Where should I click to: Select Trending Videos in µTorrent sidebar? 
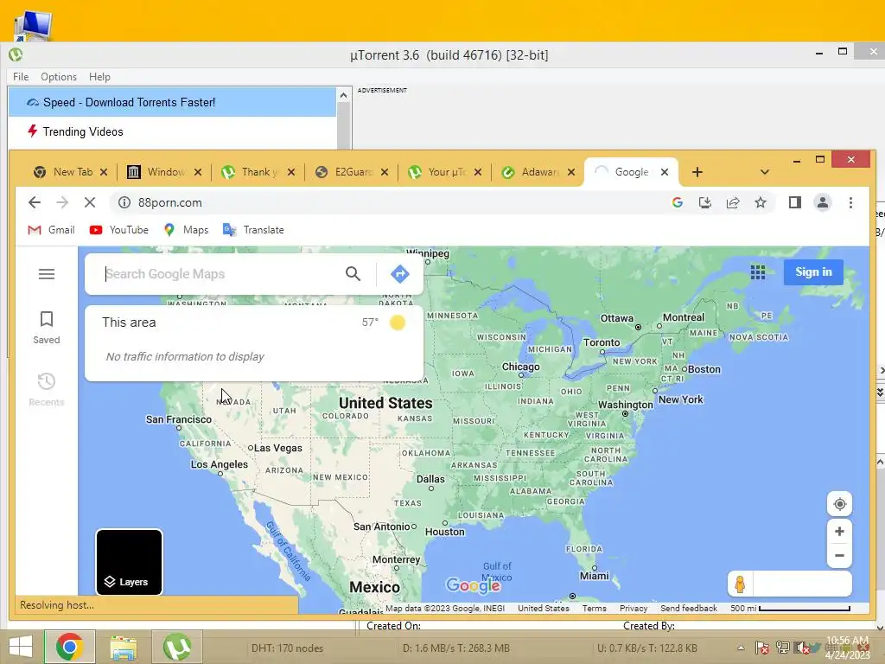172,131
